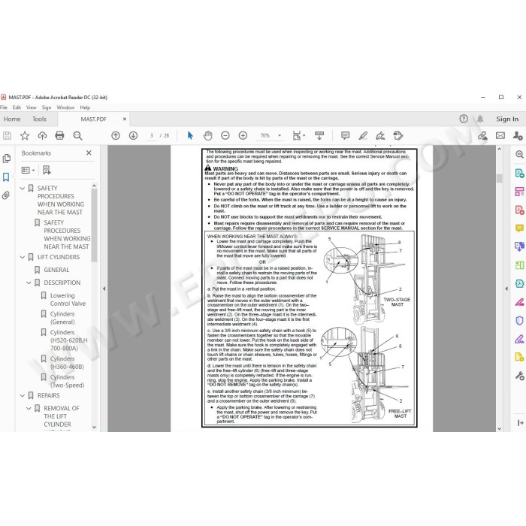Toggle the Bookmarks panel icon in sidebar
This screenshot has width=526, height=526.
pos(6,177)
